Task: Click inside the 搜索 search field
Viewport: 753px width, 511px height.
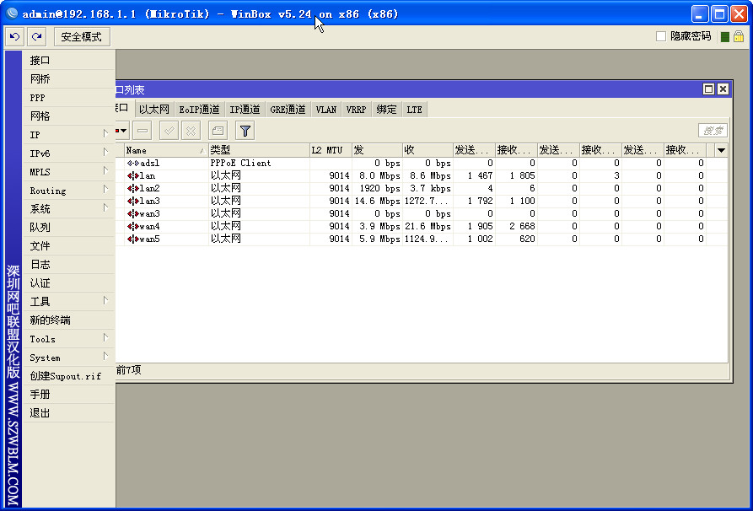Action: click(x=713, y=130)
